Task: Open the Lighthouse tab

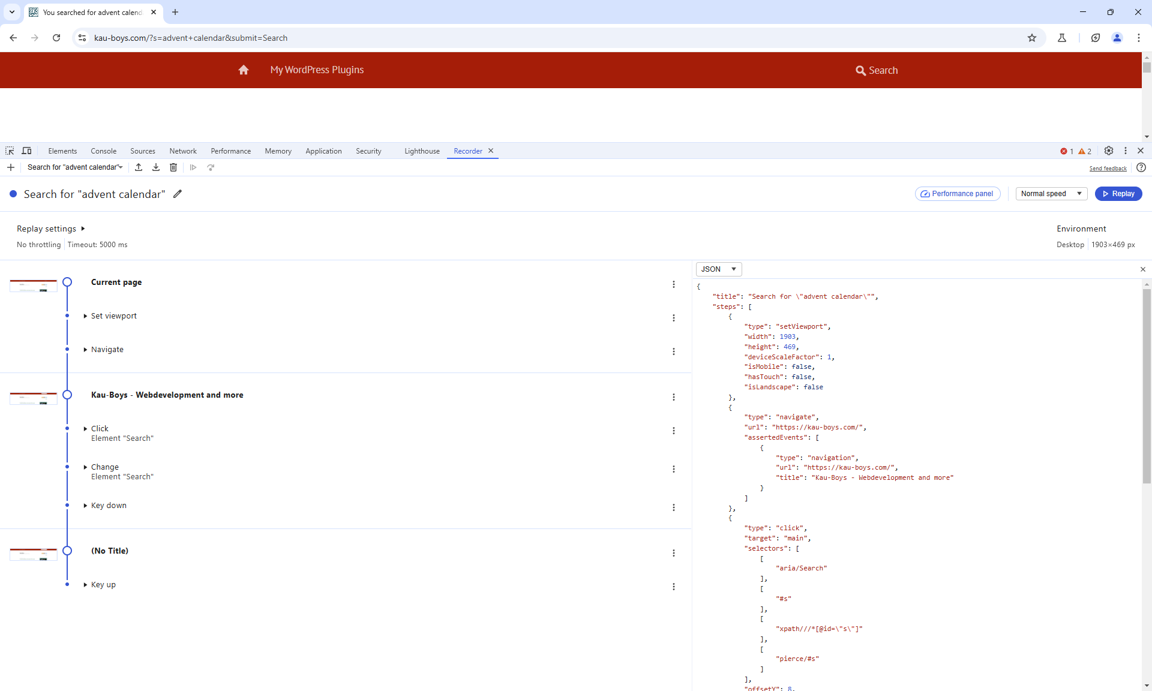Action: pos(422,151)
